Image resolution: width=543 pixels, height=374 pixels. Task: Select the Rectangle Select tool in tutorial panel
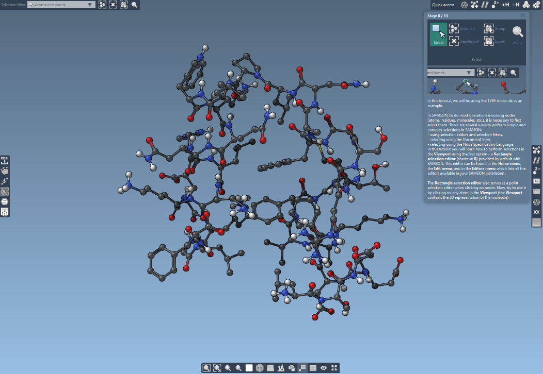click(438, 34)
